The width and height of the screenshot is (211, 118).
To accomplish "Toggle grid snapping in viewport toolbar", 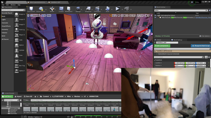I will coord(125,15).
